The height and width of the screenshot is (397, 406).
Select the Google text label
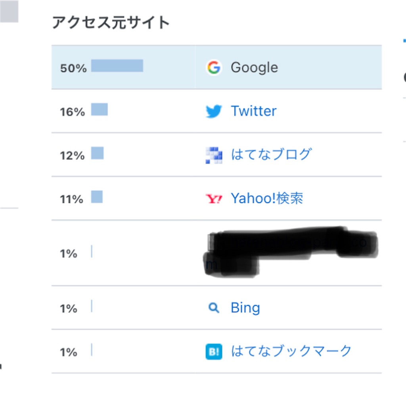254,68
